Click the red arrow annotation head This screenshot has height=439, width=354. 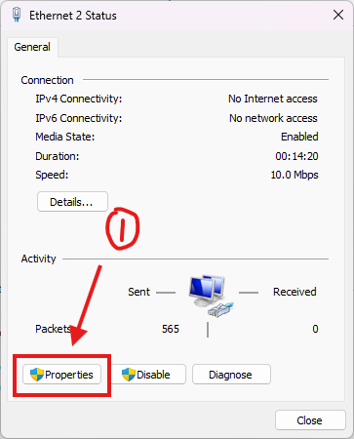pyautogui.click(x=78, y=337)
